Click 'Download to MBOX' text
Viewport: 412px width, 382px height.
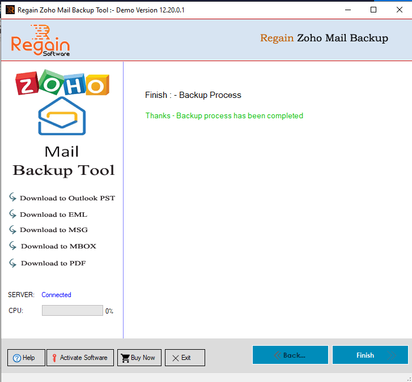pyautogui.click(x=58, y=246)
